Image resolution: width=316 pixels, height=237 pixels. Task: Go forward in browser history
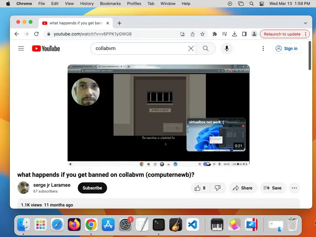pyautogui.click(x=27, y=34)
